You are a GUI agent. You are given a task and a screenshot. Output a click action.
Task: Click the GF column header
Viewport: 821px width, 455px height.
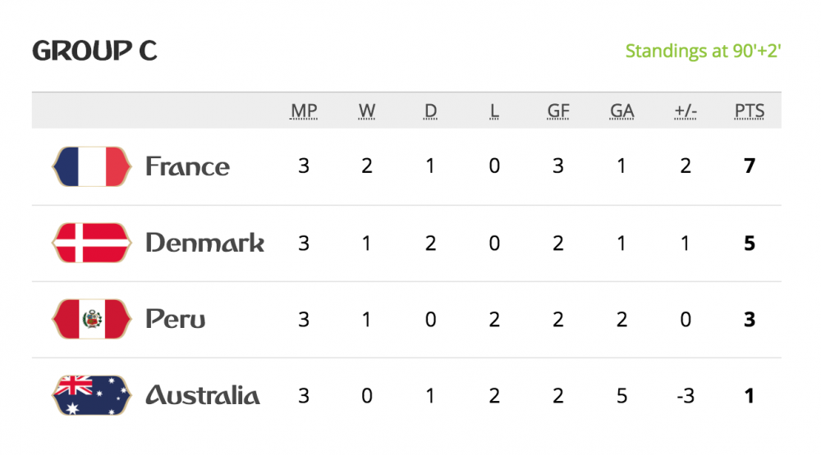click(x=558, y=111)
